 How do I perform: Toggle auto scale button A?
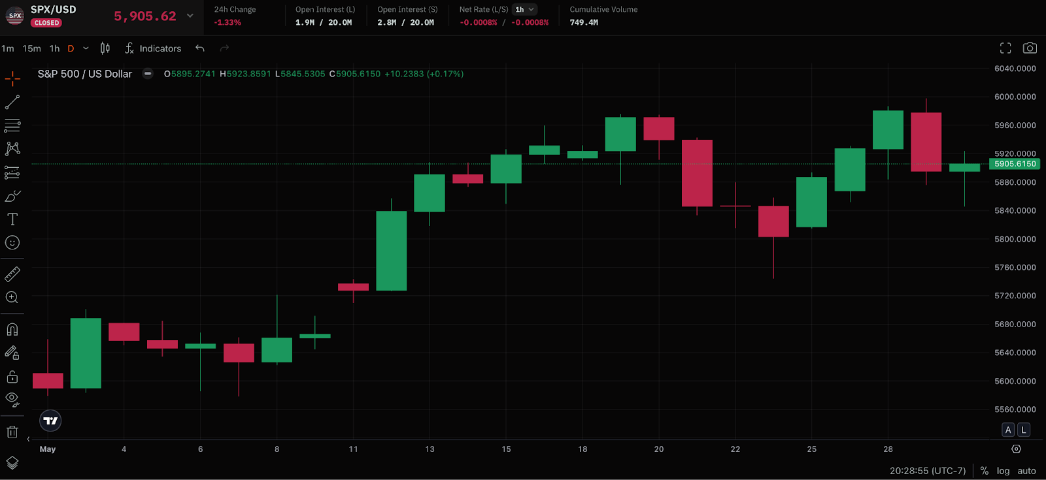[x=1008, y=430]
